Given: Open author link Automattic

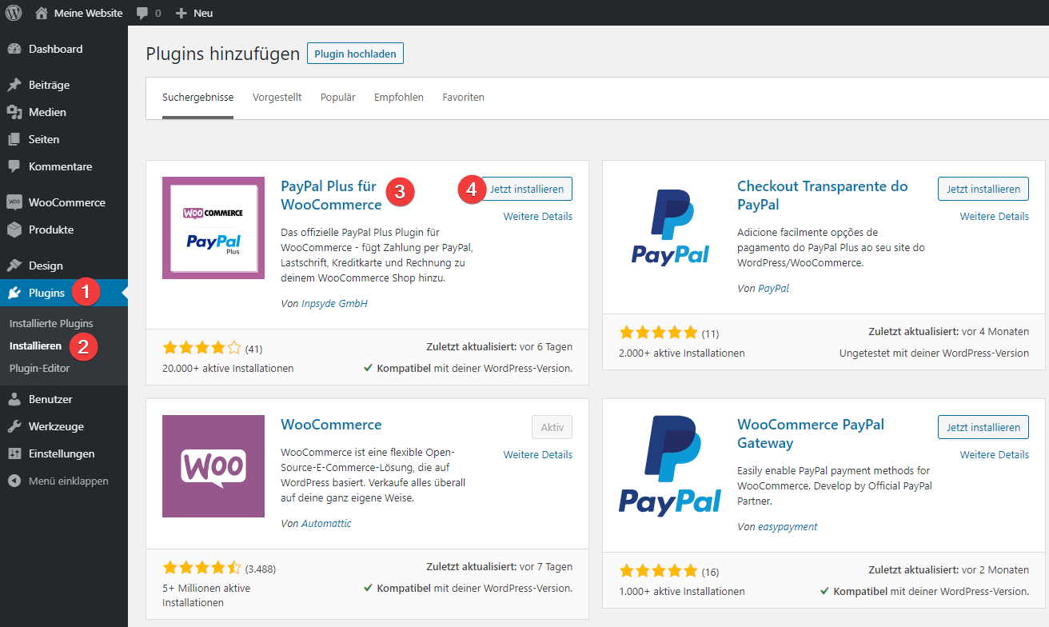Looking at the screenshot, I should point(326,524).
